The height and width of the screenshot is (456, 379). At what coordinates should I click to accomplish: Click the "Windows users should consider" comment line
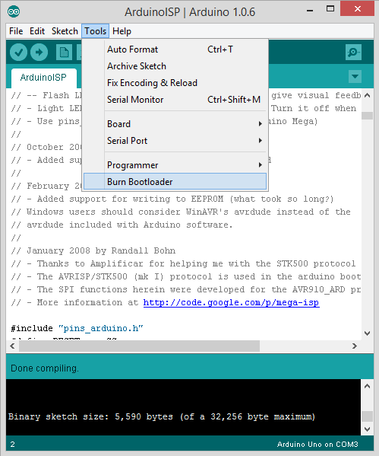tap(181, 212)
